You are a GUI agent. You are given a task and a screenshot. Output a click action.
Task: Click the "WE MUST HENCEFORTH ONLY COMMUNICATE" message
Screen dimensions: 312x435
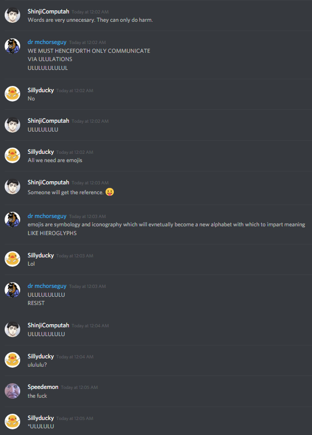tap(89, 51)
